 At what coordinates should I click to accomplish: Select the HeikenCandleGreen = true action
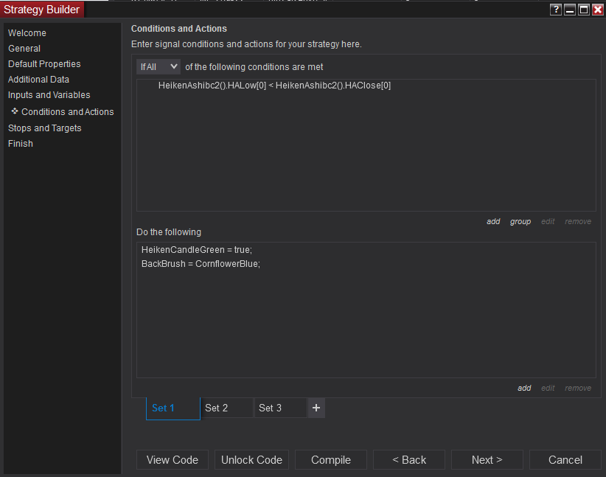pyautogui.click(x=197, y=250)
